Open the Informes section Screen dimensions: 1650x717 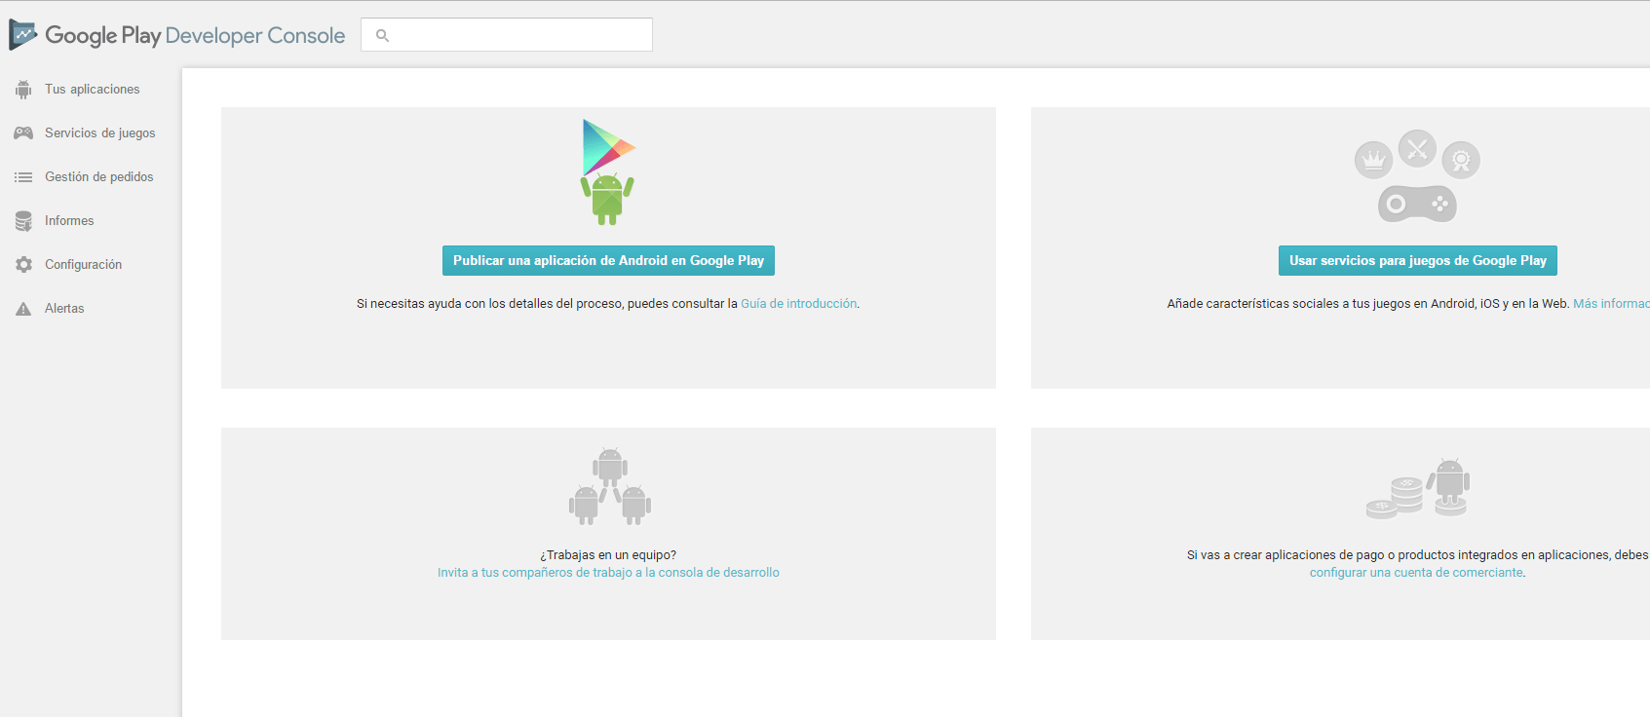pyautogui.click(x=69, y=221)
